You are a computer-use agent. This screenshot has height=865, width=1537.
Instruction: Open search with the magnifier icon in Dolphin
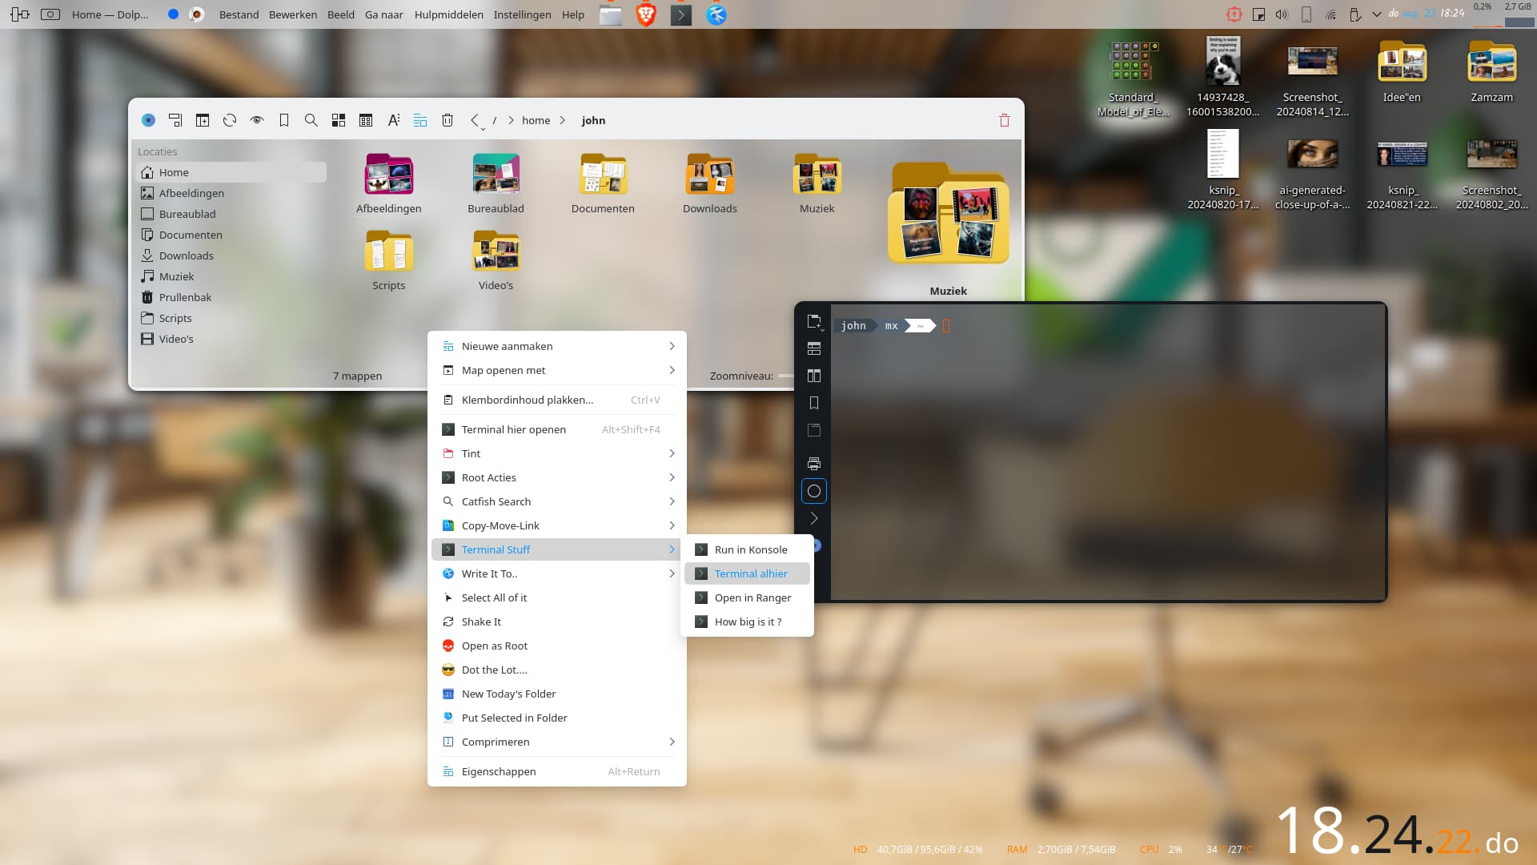pos(311,120)
